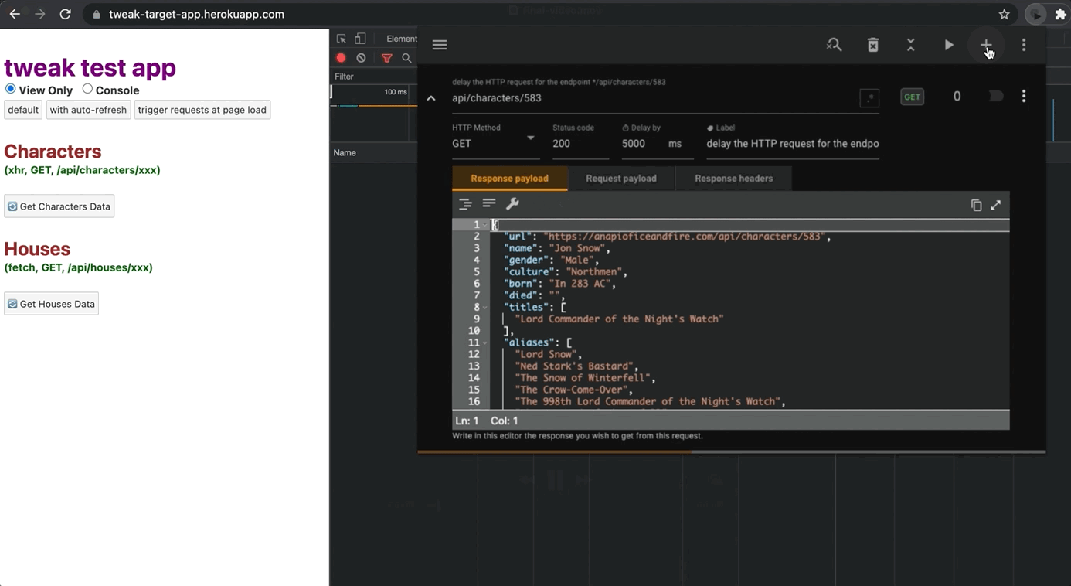
Task: Click the wrench icon in editor toolbar
Action: click(x=512, y=204)
